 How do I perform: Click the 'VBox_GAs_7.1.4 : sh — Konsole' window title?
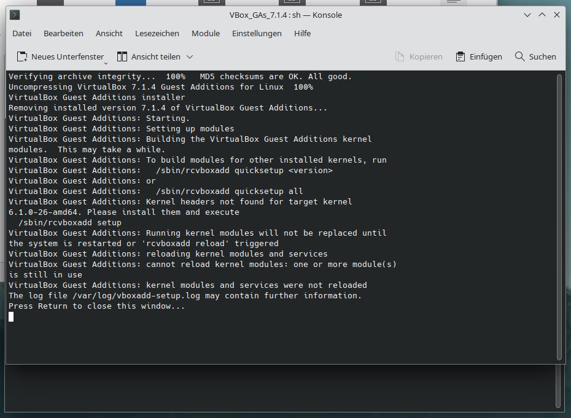[x=285, y=15]
